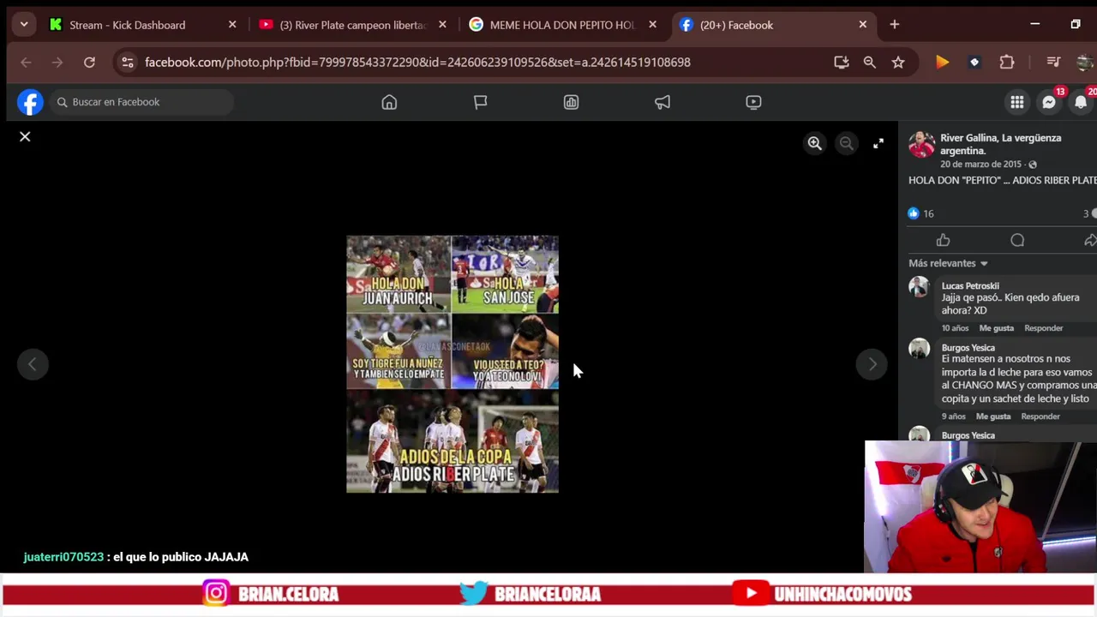The height and width of the screenshot is (617, 1097).
Task: Switch to River Plate campeon YouTube tab
Action: 353,25
